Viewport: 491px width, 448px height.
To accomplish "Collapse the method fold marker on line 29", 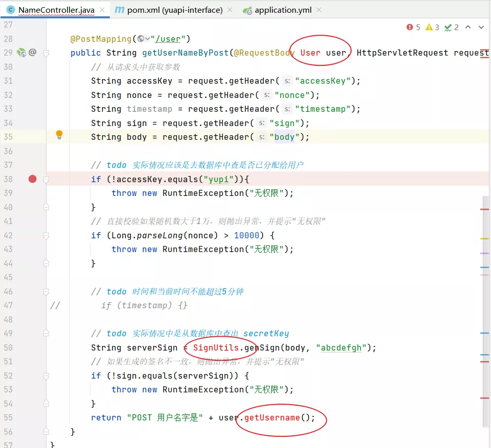I will click(46, 53).
